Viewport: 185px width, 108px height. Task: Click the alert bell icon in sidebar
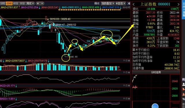[184, 89]
